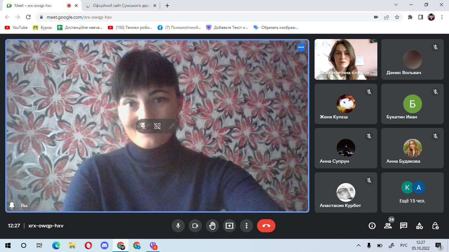This screenshot has height=252, width=449.
Task: Open host controls lock icon
Action: [x=435, y=226]
